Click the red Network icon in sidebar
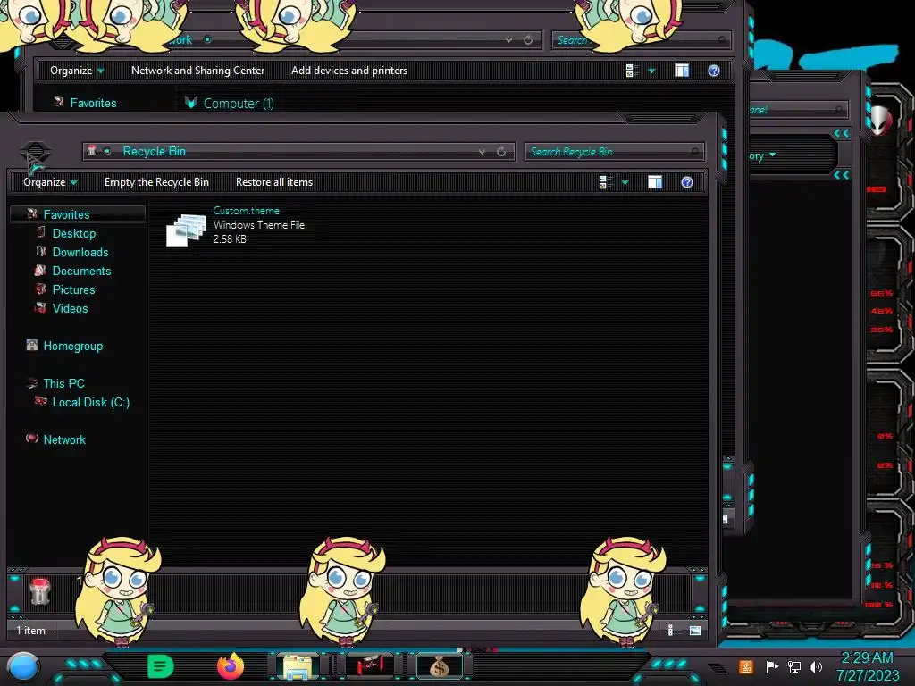Viewport: 915px width, 686px height. tap(32, 438)
